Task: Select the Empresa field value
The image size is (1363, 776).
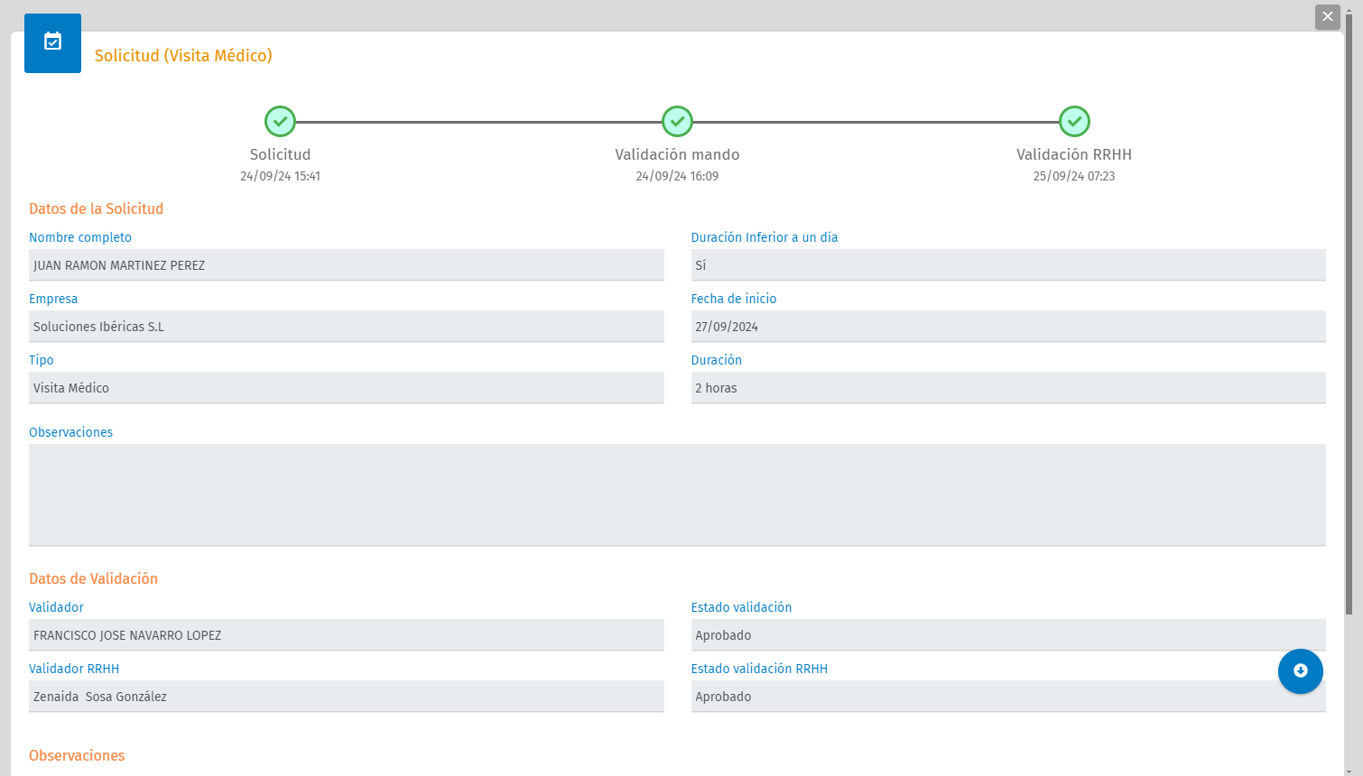Action: (346, 327)
